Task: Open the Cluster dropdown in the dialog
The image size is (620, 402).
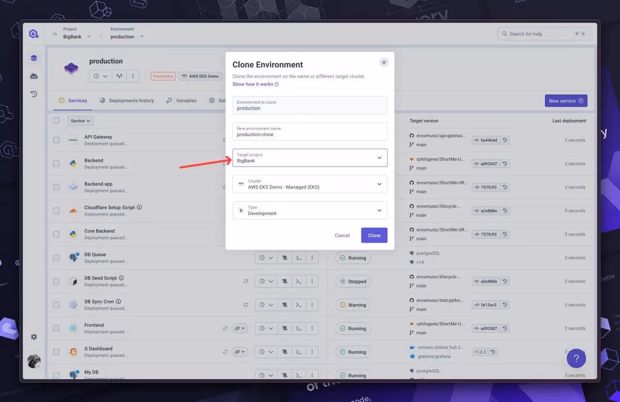Action: tap(310, 184)
